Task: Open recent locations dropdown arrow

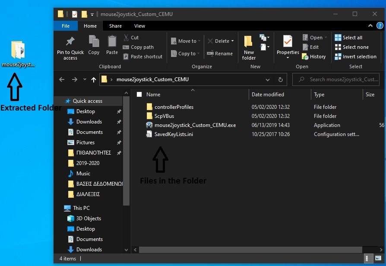Action: 85,79
